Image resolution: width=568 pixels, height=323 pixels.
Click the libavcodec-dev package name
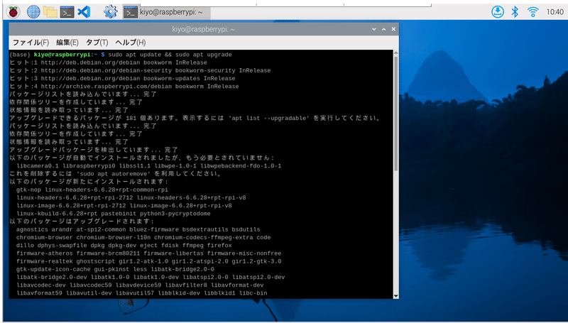pos(41,285)
